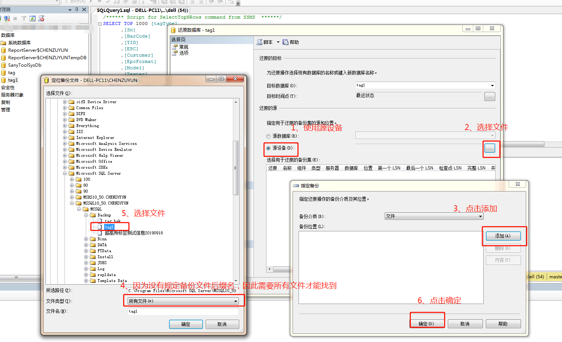
Task: Expand the Binn folder node
Action: 86,239
